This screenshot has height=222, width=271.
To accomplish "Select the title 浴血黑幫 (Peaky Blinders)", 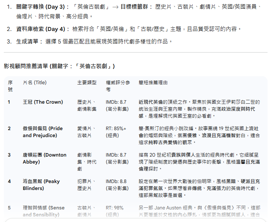I will (41, 185).
